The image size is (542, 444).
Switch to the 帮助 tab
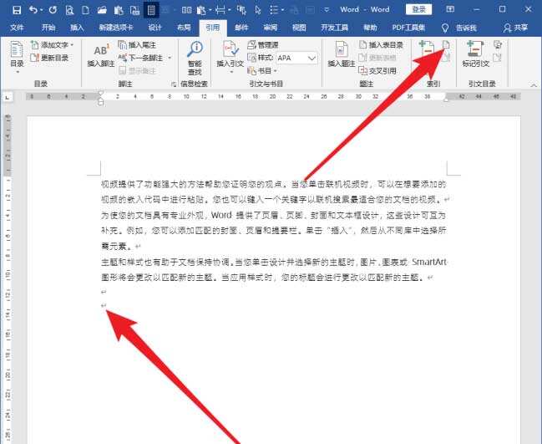pos(370,28)
